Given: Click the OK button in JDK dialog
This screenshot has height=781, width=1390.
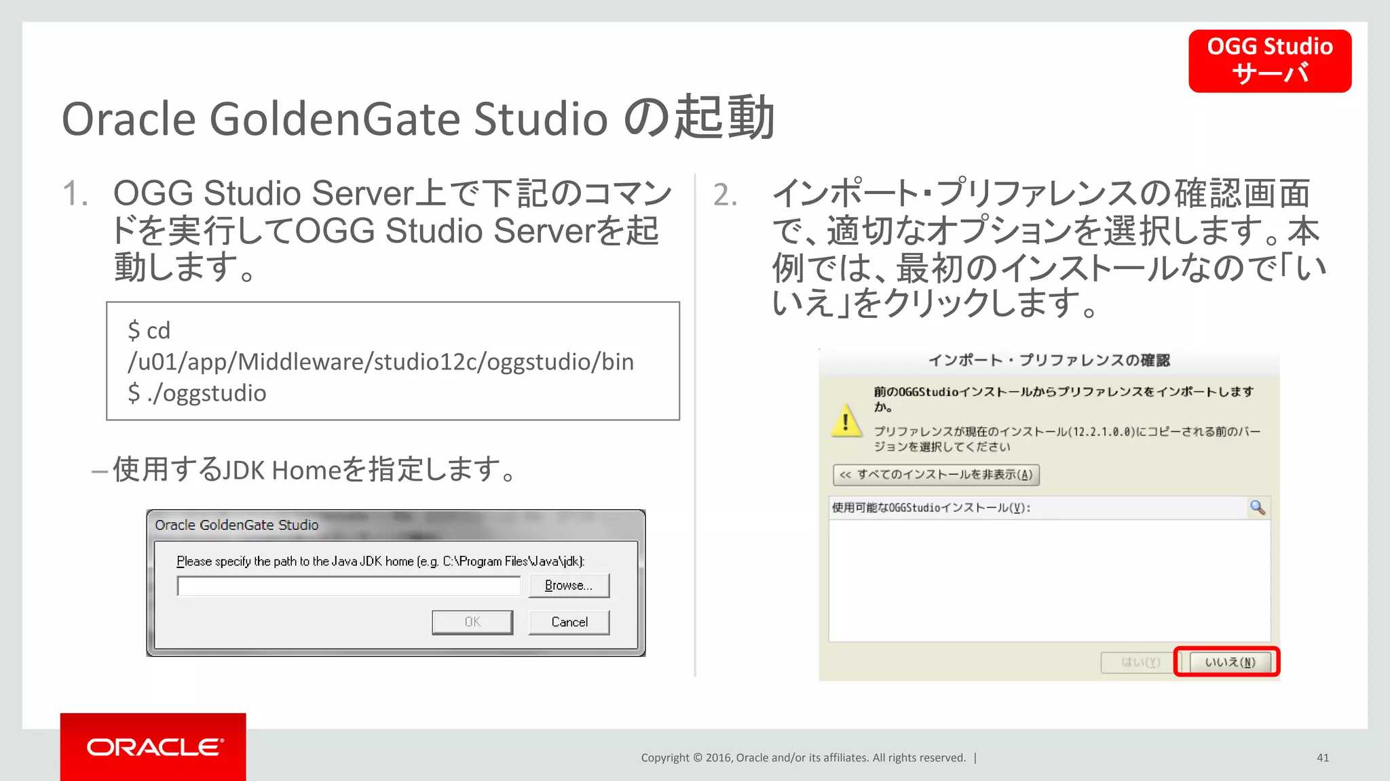Looking at the screenshot, I should click(472, 622).
